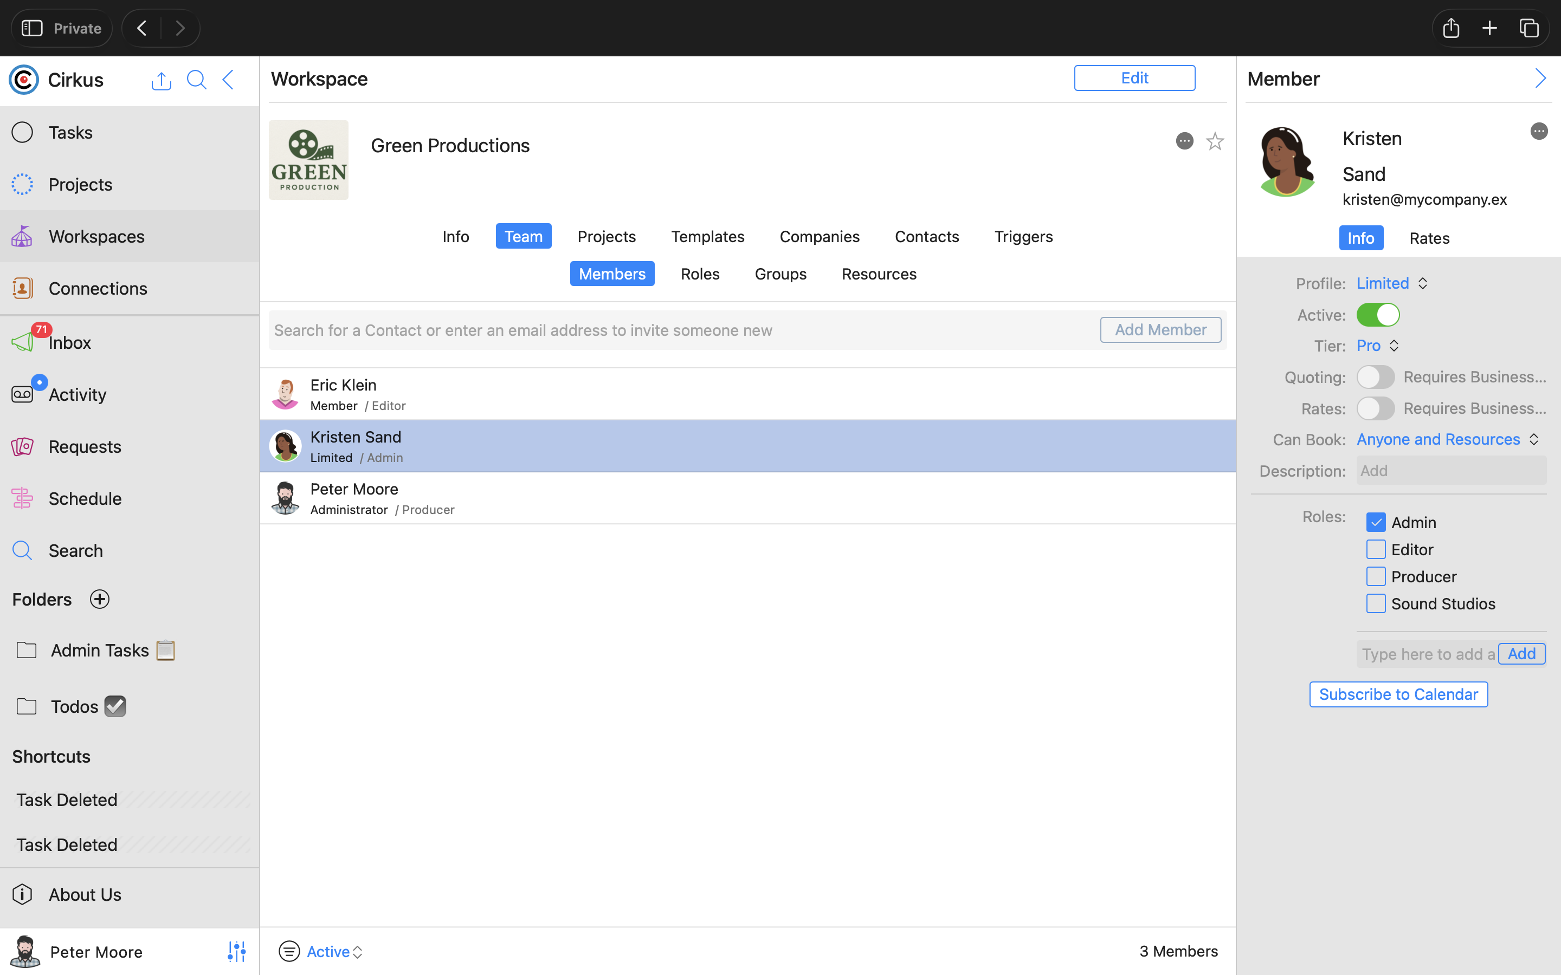Open the Profile dropdown set to Limited
1561x975 pixels.
tap(1392, 283)
